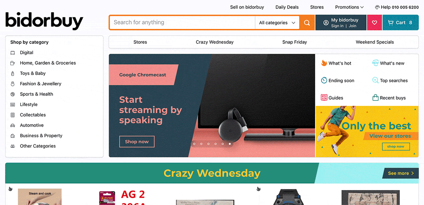Open the Recent buys bag icon
The width and height of the screenshot is (424, 205).
coord(375,98)
